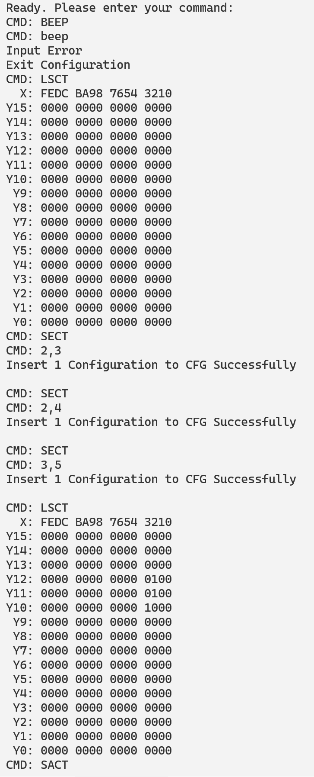Image resolution: width=314 pixels, height=777 pixels.
Task: Click the "0100" value in row Y12
Action: (158, 579)
